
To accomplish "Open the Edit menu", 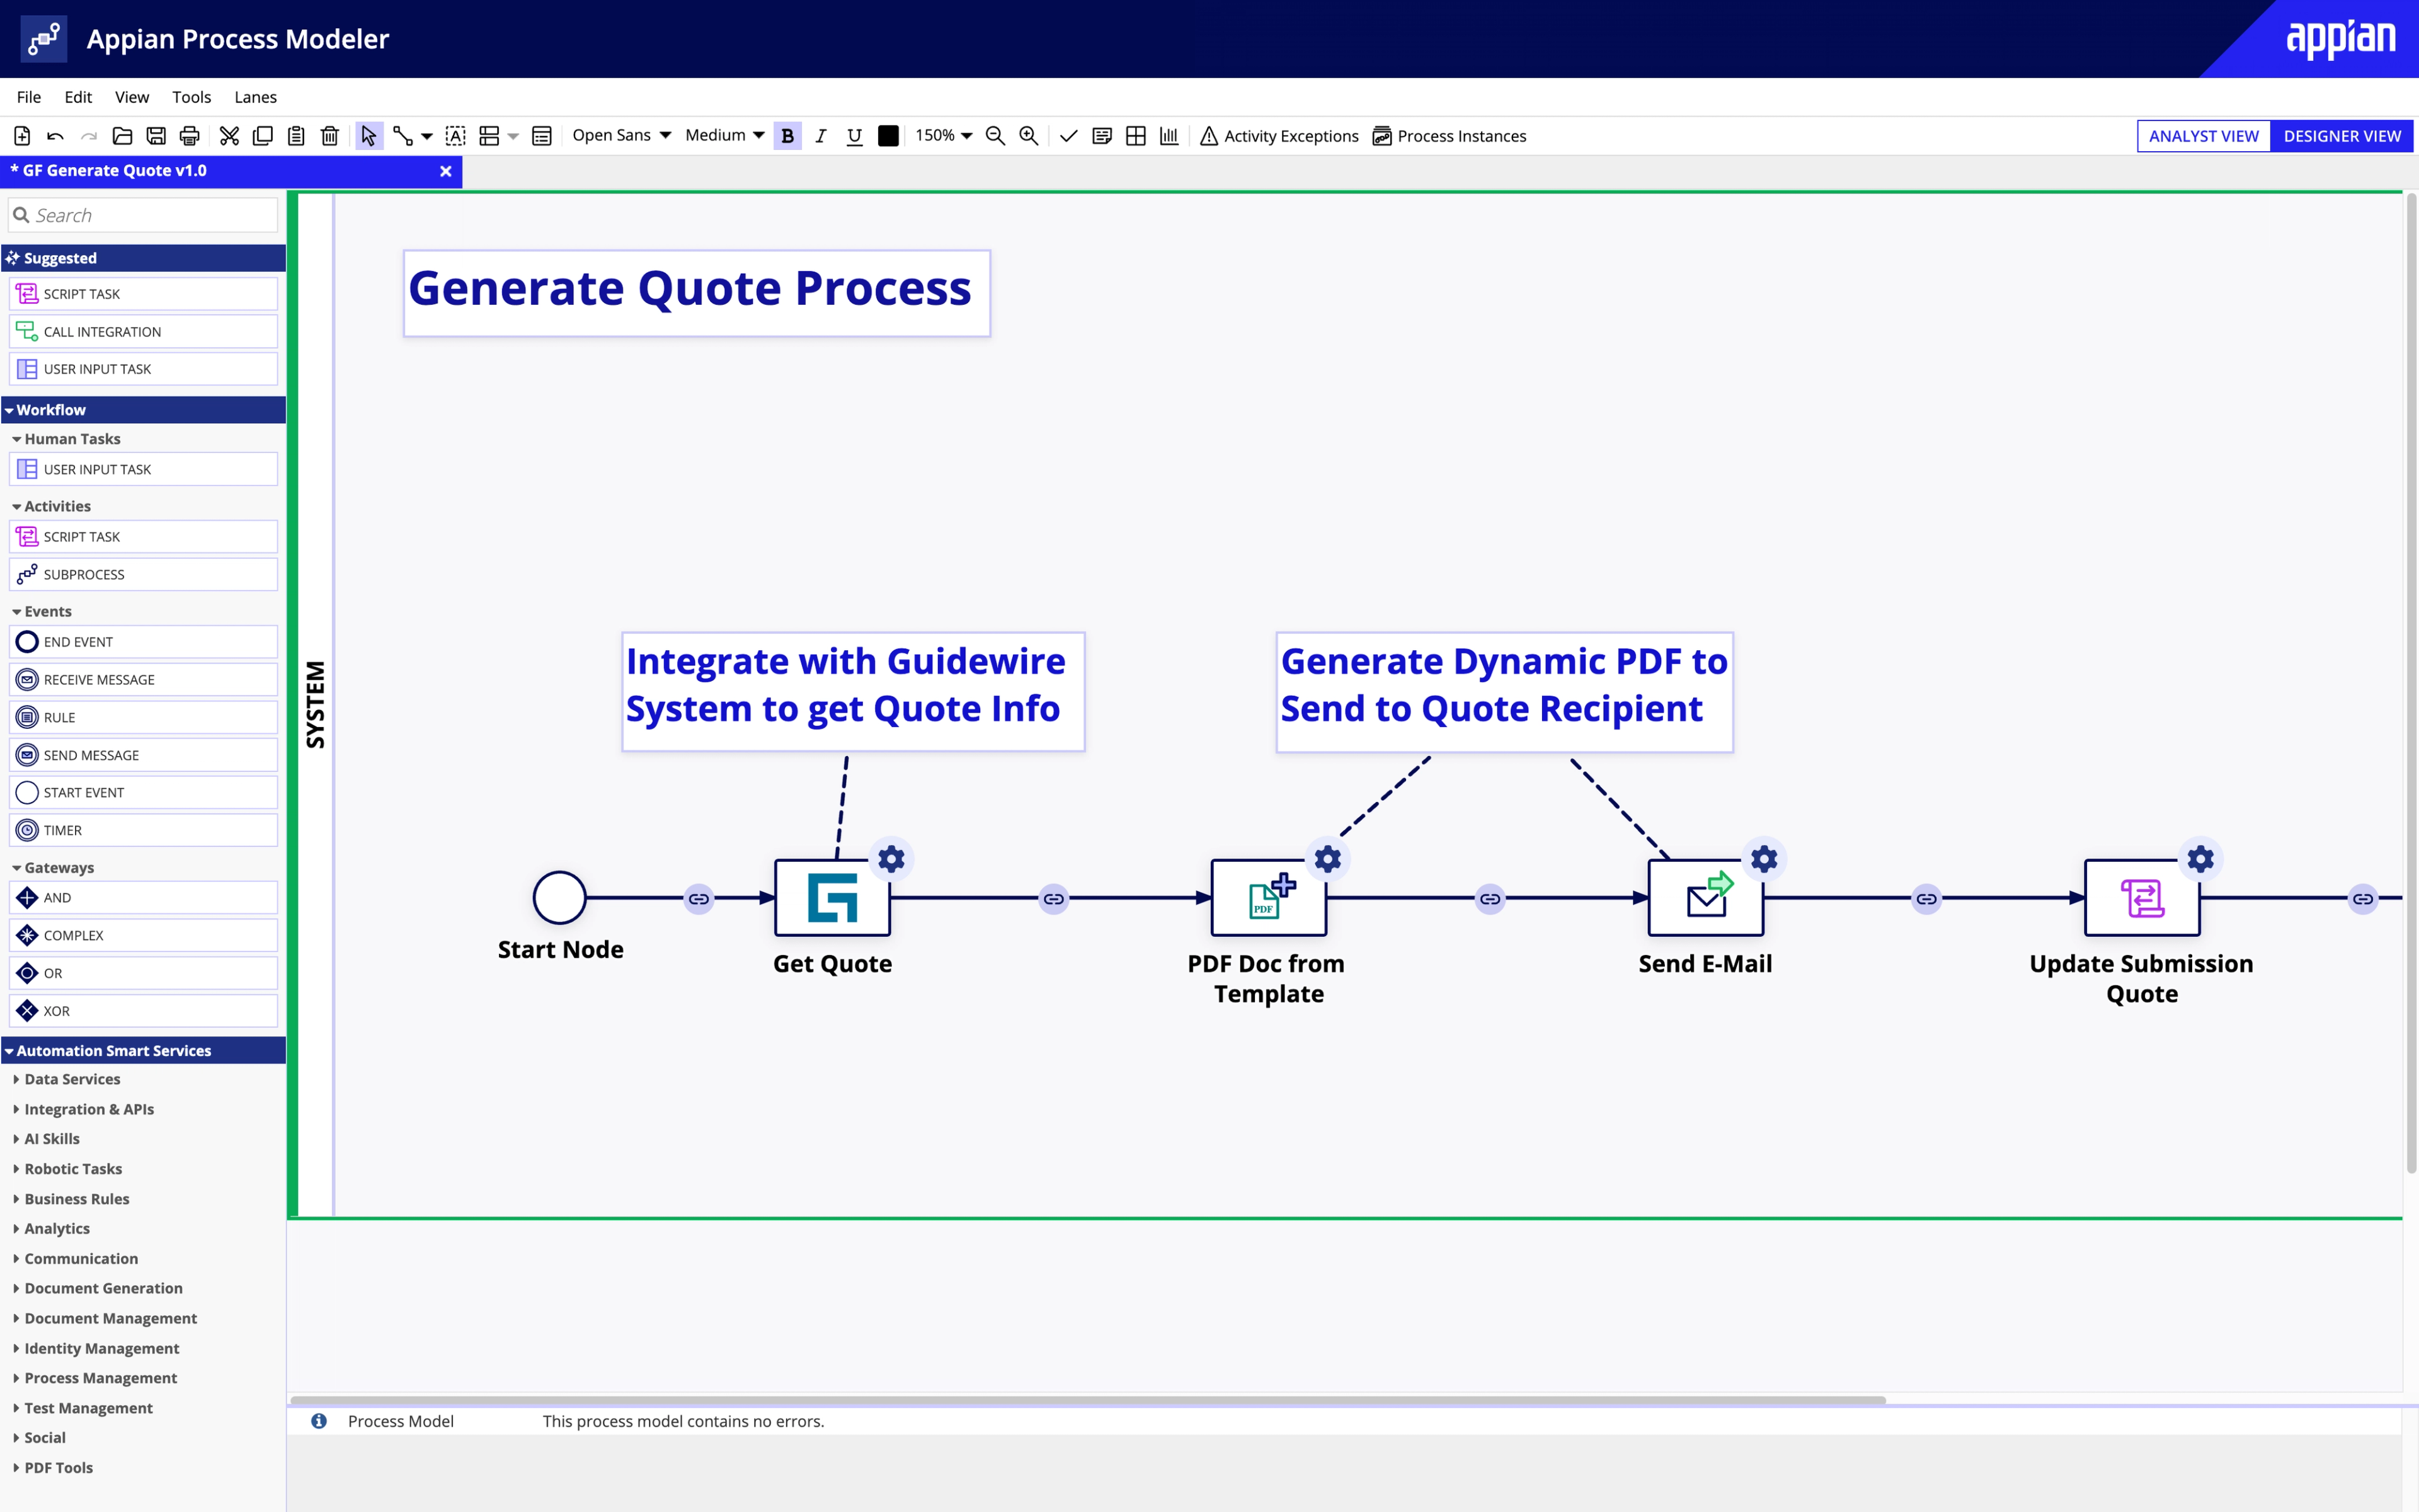I will [x=78, y=97].
